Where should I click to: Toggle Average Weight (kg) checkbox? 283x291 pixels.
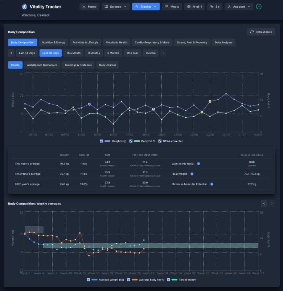click(89, 280)
